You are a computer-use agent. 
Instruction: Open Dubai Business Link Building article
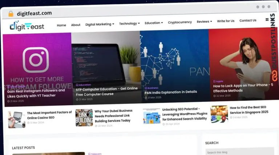click(113, 116)
